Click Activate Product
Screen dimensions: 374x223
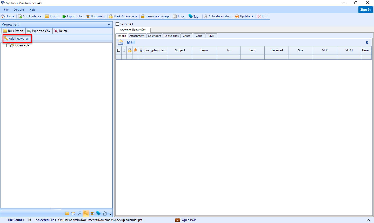coord(218,16)
